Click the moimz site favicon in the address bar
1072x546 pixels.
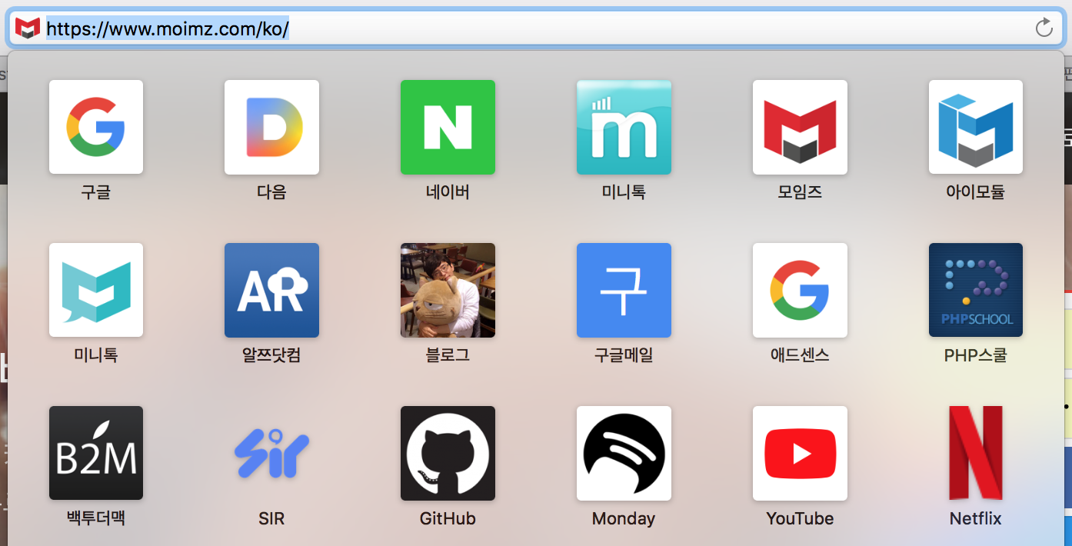coord(28,29)
